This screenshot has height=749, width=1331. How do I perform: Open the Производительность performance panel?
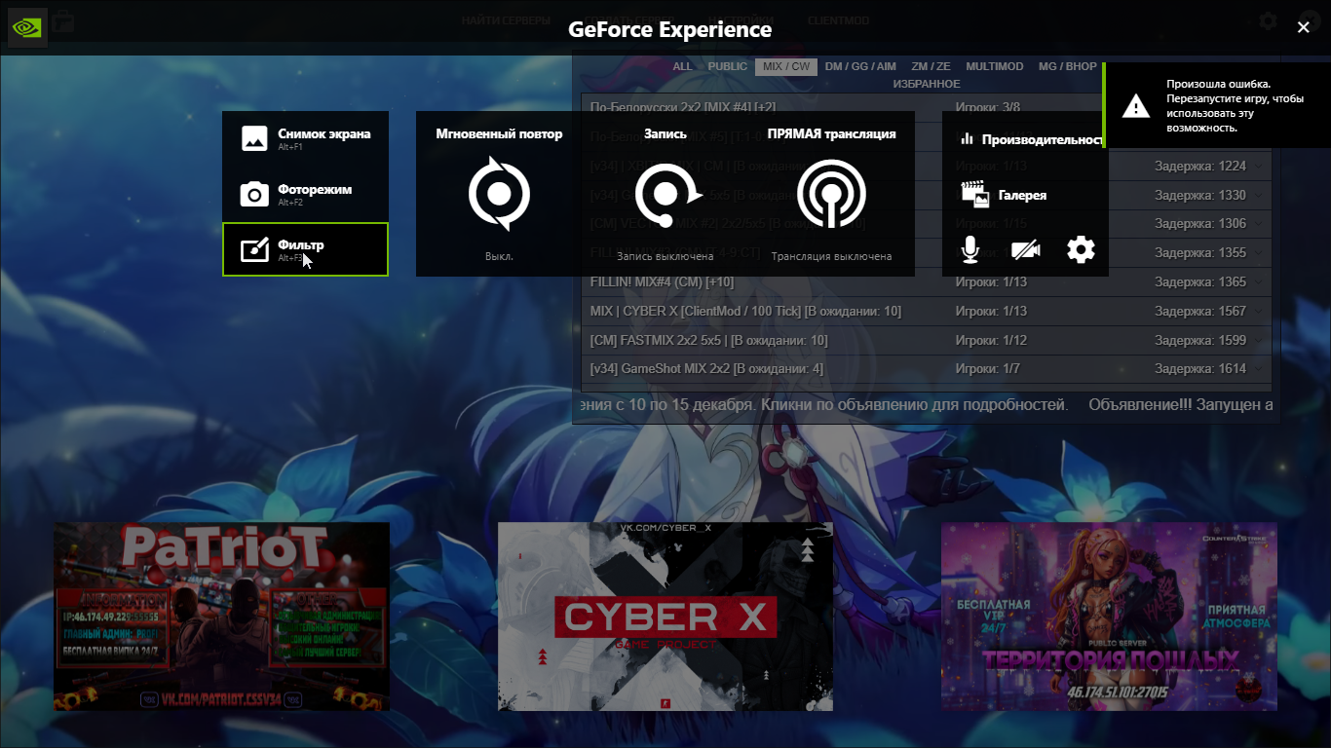pyautogui.click(x=1029, y=139)
